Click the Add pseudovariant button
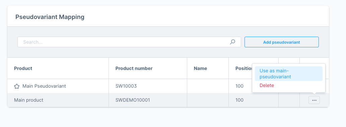 pyautogui.click(x=282, y=42)
